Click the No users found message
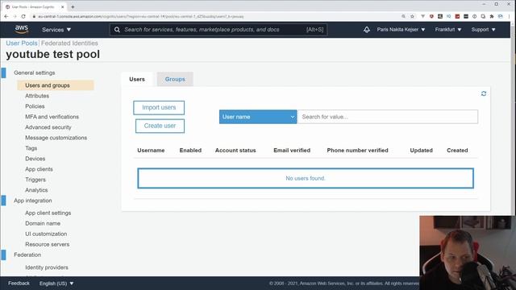The width and height of the screenshot is (516, 290). point(306,178)
